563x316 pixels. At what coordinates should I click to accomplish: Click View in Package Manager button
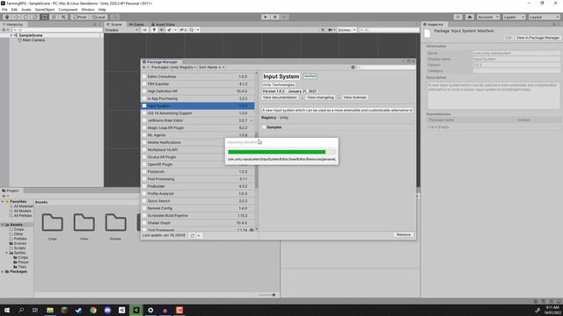(537, 38)
